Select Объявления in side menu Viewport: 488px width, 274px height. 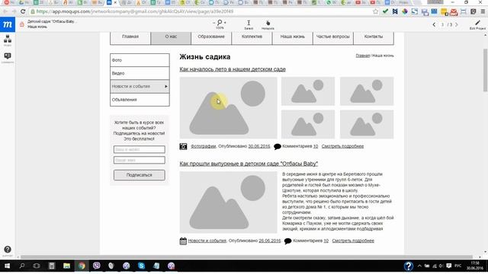pos(140,100)
